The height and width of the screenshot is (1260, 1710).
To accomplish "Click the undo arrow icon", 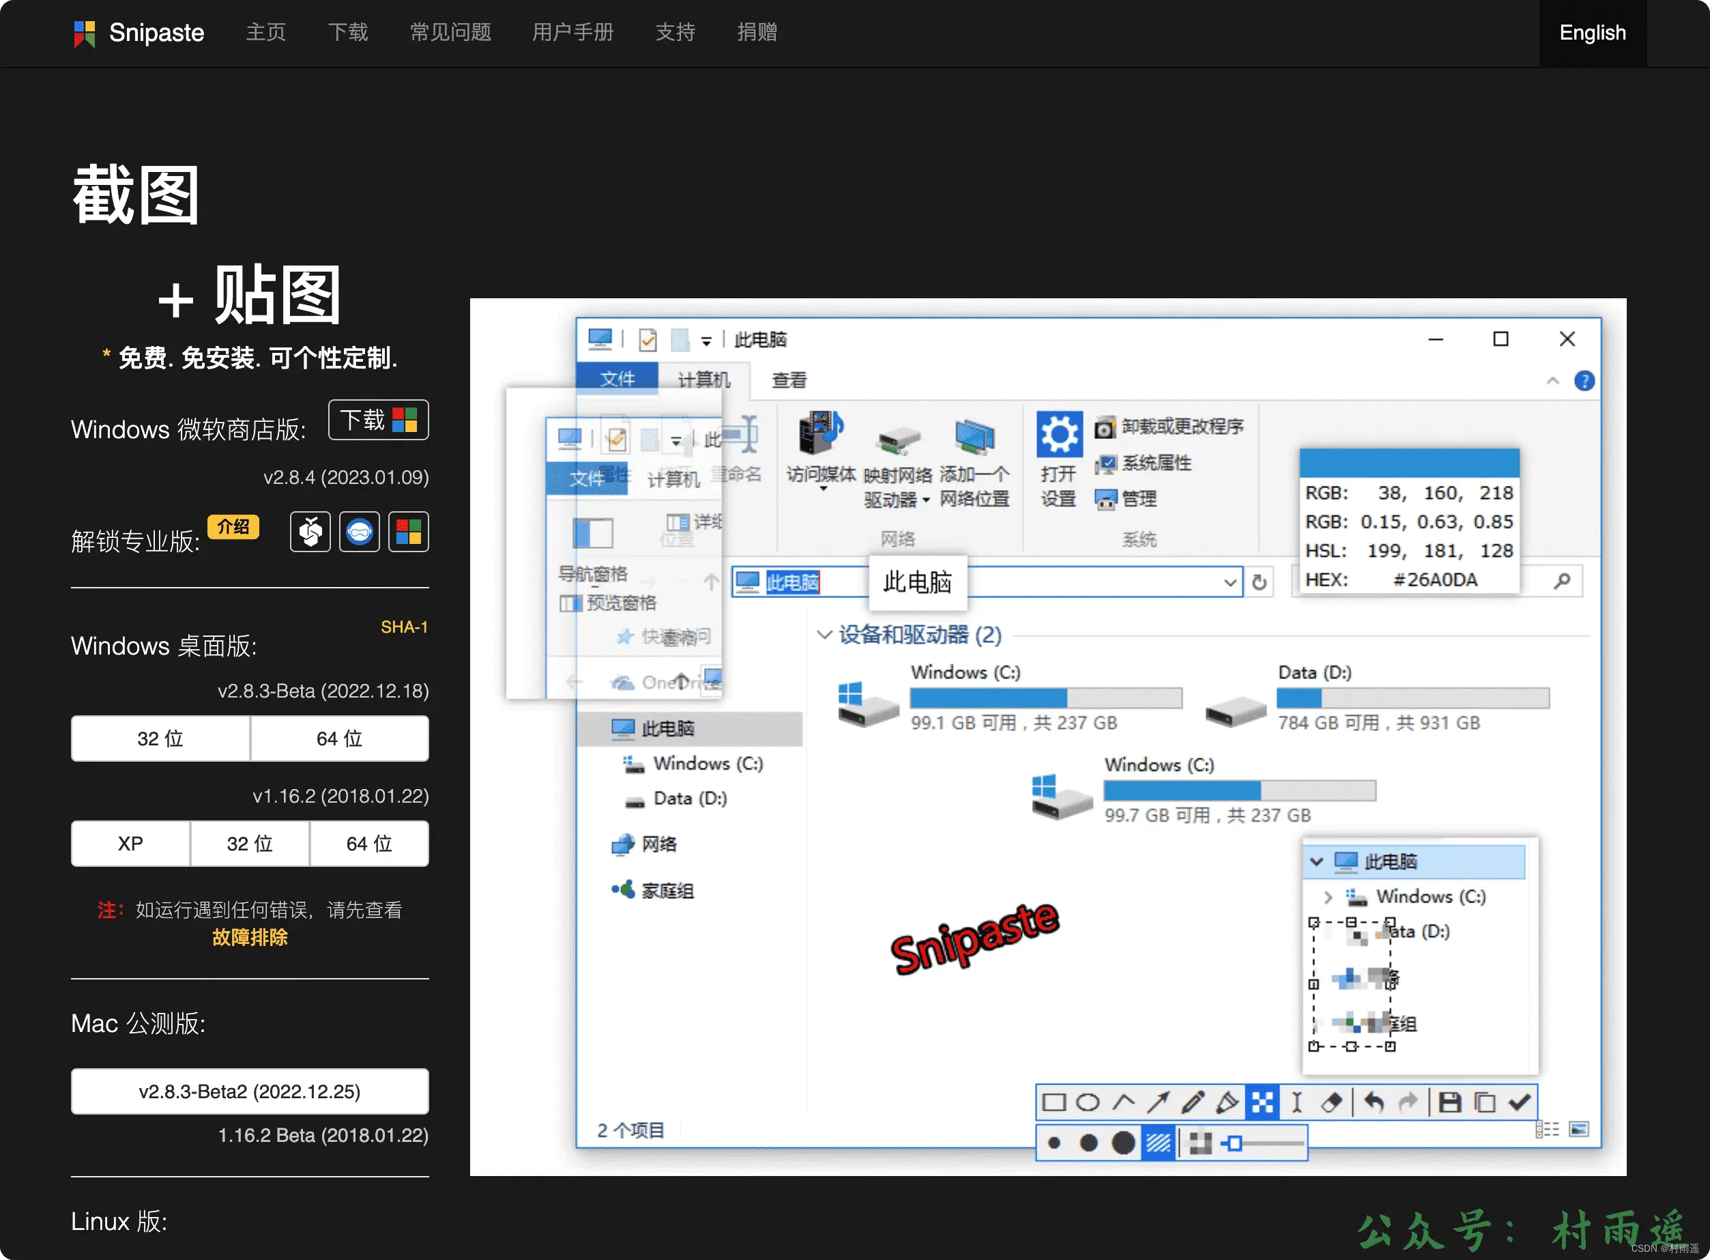I will (1374, 1102).
